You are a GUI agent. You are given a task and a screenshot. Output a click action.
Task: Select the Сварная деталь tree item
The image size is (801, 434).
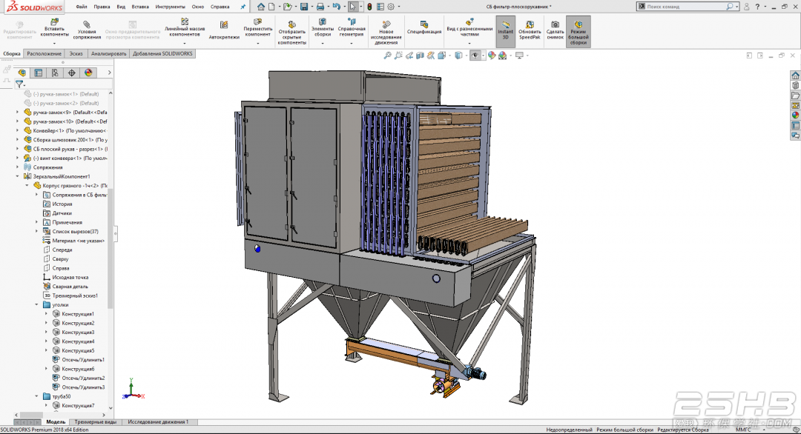click(65, 287)
